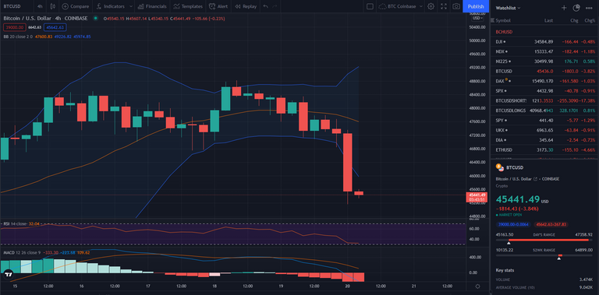Open the Templates menu
The width and height of the screenshot is (599, 295).
[x=187, y=6]
